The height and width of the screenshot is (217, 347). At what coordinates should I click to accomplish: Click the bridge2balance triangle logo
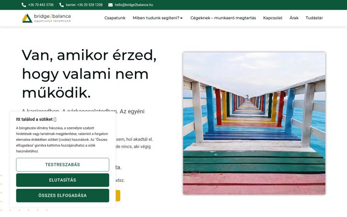(x=27, y=18)
